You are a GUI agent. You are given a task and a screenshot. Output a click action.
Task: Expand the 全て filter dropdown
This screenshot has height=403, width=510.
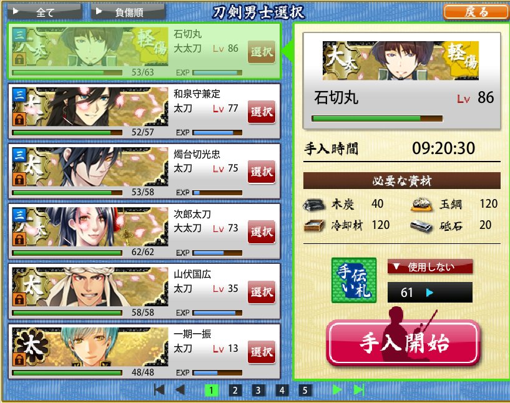tap(45, 12)
